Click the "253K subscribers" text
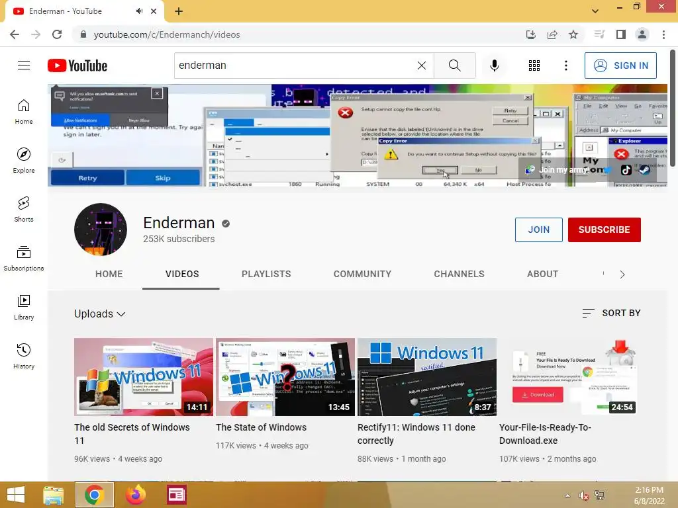 pyautogui.click(x=179, y=239)
